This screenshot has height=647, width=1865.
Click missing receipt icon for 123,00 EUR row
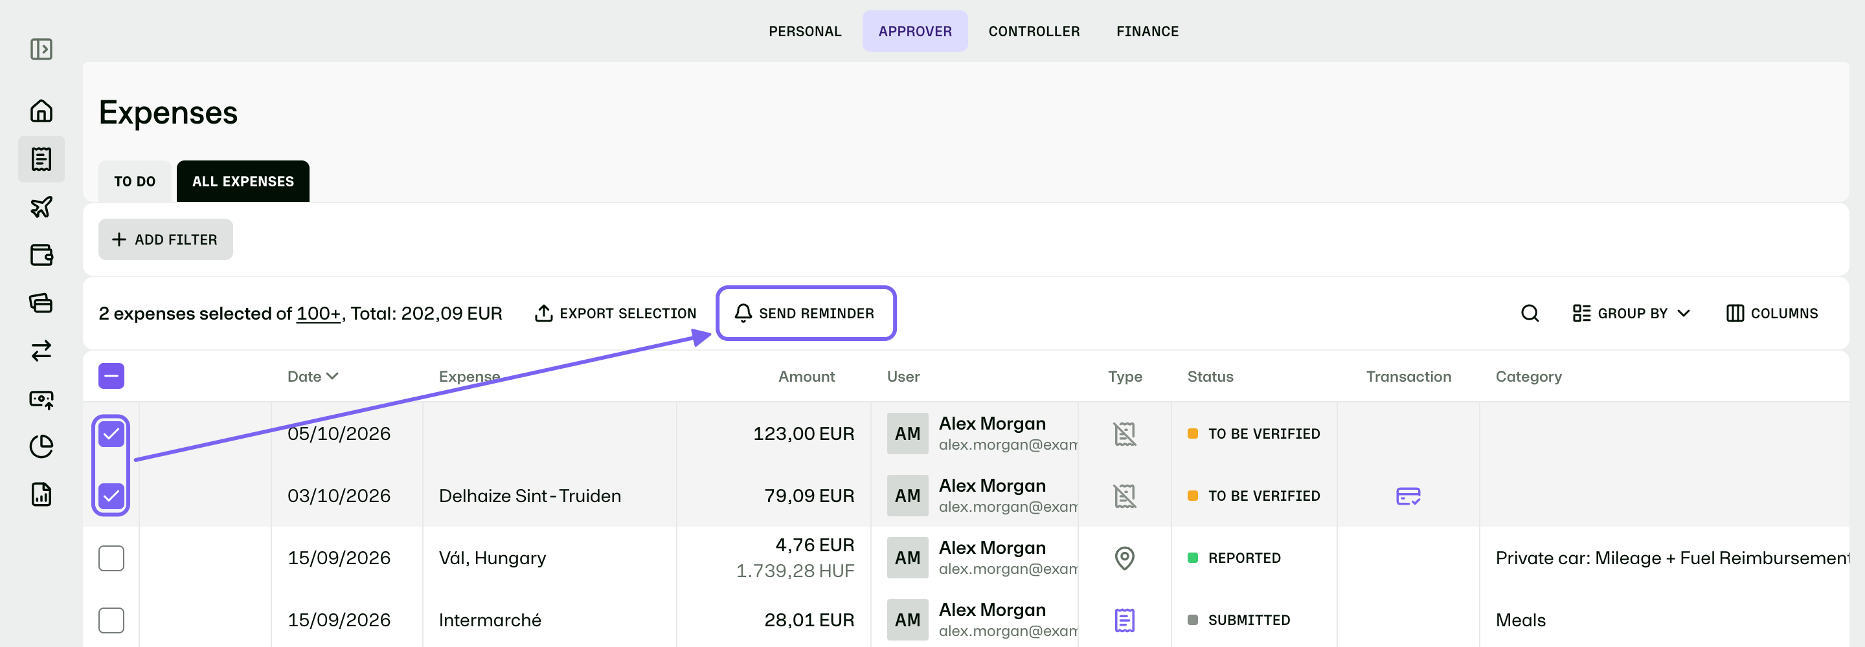pos(1124,433)
